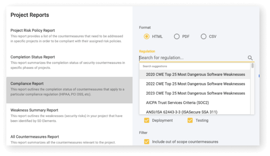Click the Search suggestions header text

point(155,66)
